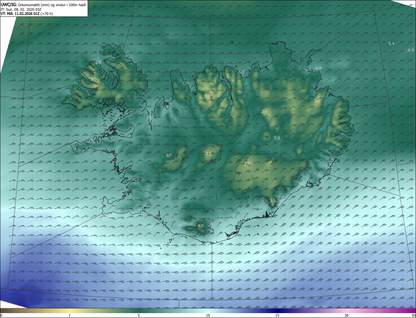
Task: Select the 4.6 value label
Action: pos(77,149)
